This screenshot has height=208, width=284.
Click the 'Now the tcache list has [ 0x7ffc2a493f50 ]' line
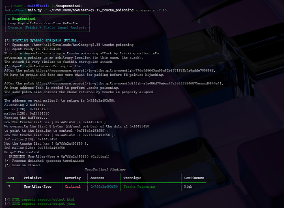click(46, 144)
